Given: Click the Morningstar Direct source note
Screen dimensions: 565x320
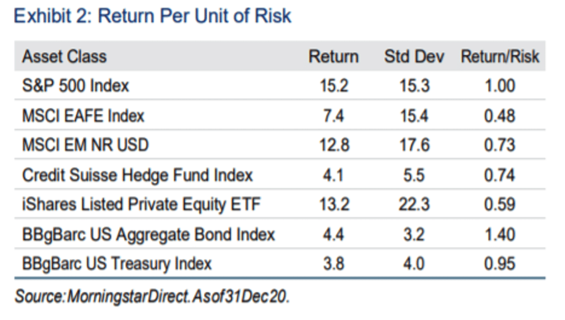Looking at the screenshot, I should click(x=152, y=297).
